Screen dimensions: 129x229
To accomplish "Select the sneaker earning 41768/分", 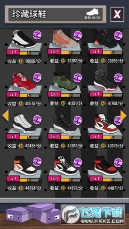I will pos(105,81).
